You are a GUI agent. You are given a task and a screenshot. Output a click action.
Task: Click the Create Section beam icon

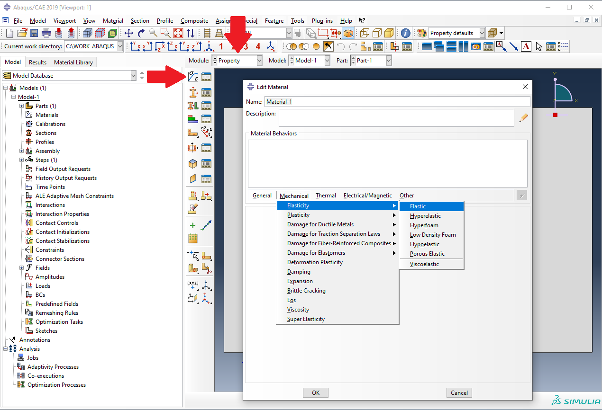tap(193, 92)
